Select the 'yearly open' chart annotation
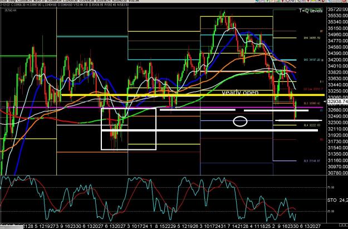348x229 pixels. point(240,92)
